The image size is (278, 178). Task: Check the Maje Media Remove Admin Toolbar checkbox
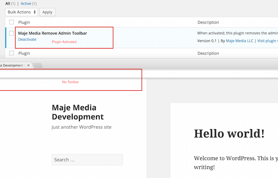(11, 33)
